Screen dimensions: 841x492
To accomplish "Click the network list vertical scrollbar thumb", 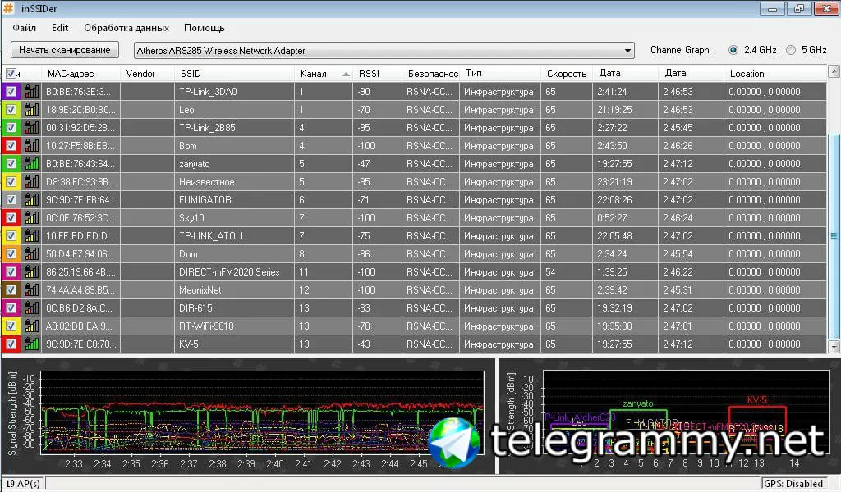I will coord(834,235).
